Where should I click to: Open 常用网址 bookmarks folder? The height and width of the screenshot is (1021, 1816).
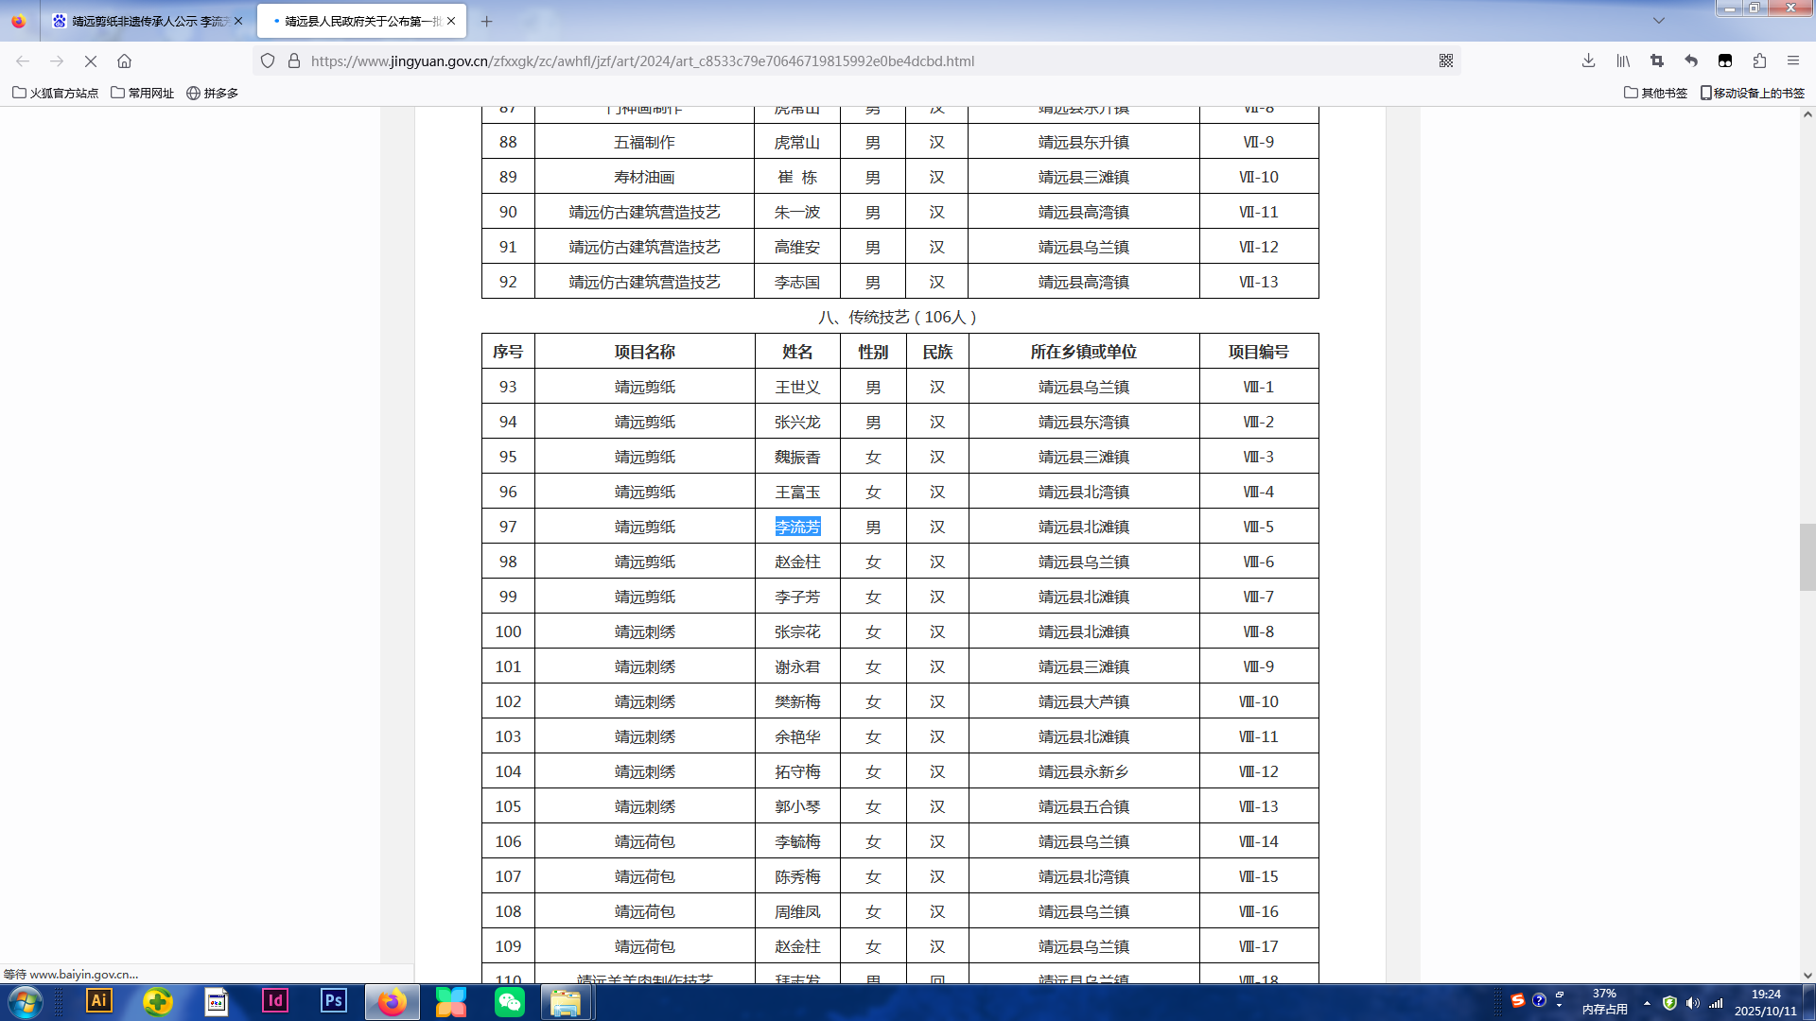(x=142, y=93)
